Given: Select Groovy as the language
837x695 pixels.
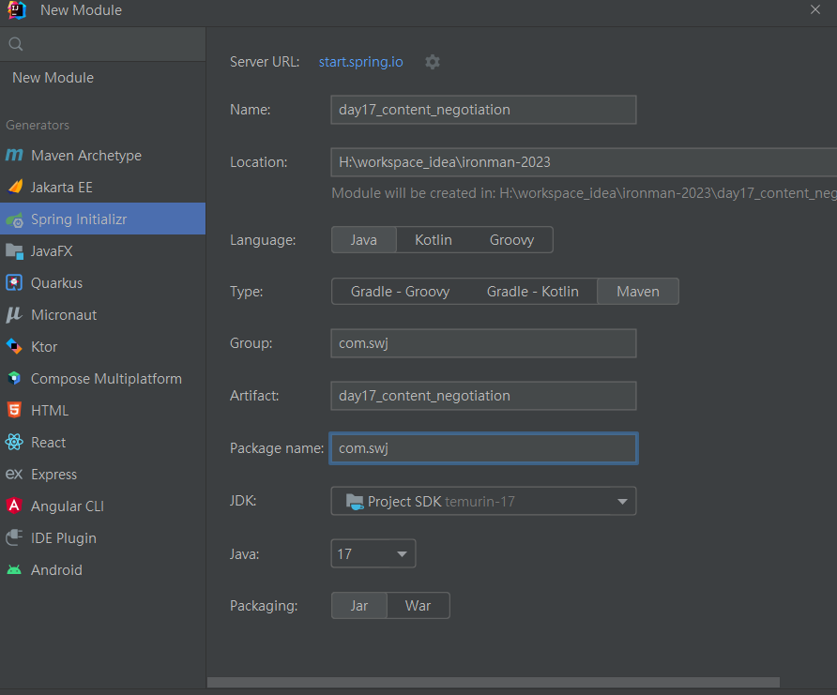Looking at the screenshot, I should point(511,240).
